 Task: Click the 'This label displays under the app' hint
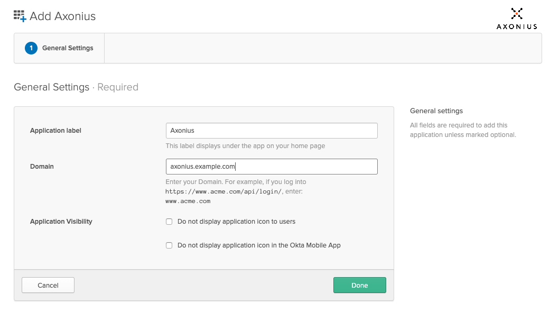245,146
